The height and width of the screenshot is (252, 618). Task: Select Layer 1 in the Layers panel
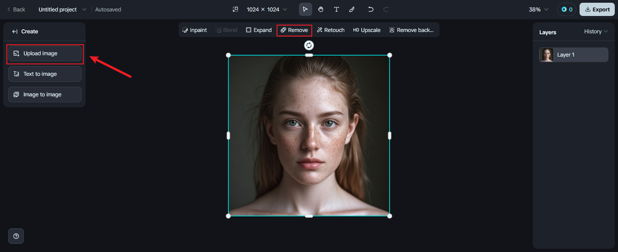point(574,55)
